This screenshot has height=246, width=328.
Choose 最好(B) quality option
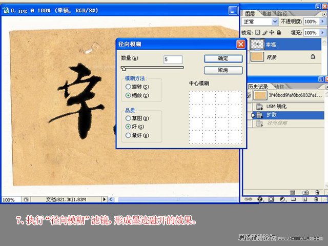pyautogui.click(x=128, y=135)
